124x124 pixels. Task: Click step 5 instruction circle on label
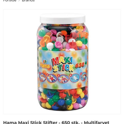tap(83, 76)
